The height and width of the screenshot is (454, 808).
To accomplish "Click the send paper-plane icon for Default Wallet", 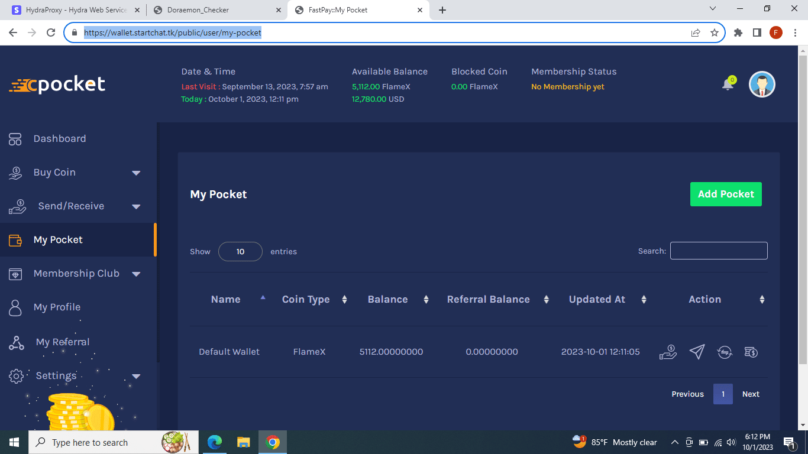I will coord(697,352).
